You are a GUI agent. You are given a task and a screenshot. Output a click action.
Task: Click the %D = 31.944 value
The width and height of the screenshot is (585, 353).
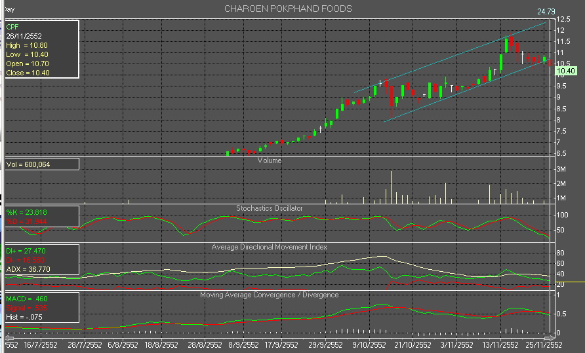click(26, 221)
